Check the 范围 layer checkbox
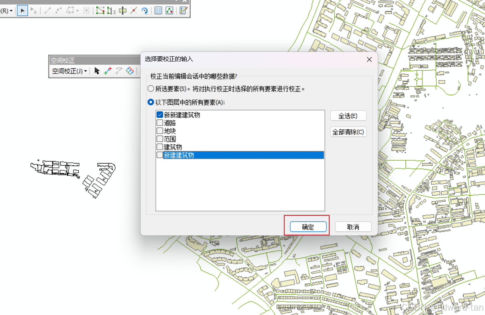The height and width of the screenshot is (315, 485). tap(160, 139)
